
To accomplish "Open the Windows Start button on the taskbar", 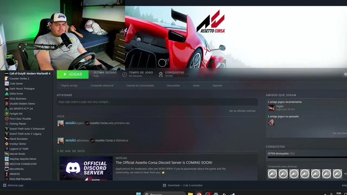I will coord(139,193).
